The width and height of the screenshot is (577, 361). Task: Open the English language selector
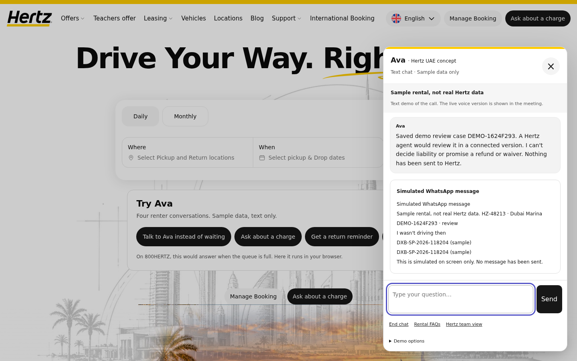click(x=413, y=18)
